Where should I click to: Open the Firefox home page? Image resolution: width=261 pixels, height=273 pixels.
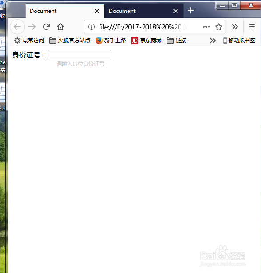point(60,27)
